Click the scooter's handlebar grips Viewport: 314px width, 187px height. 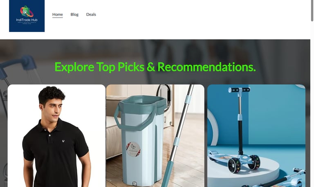[x=239, y=90]
